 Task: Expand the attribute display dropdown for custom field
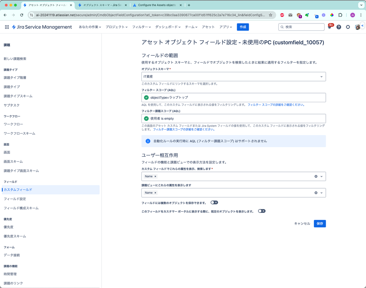pyautogui.click(x=322, y=176)
